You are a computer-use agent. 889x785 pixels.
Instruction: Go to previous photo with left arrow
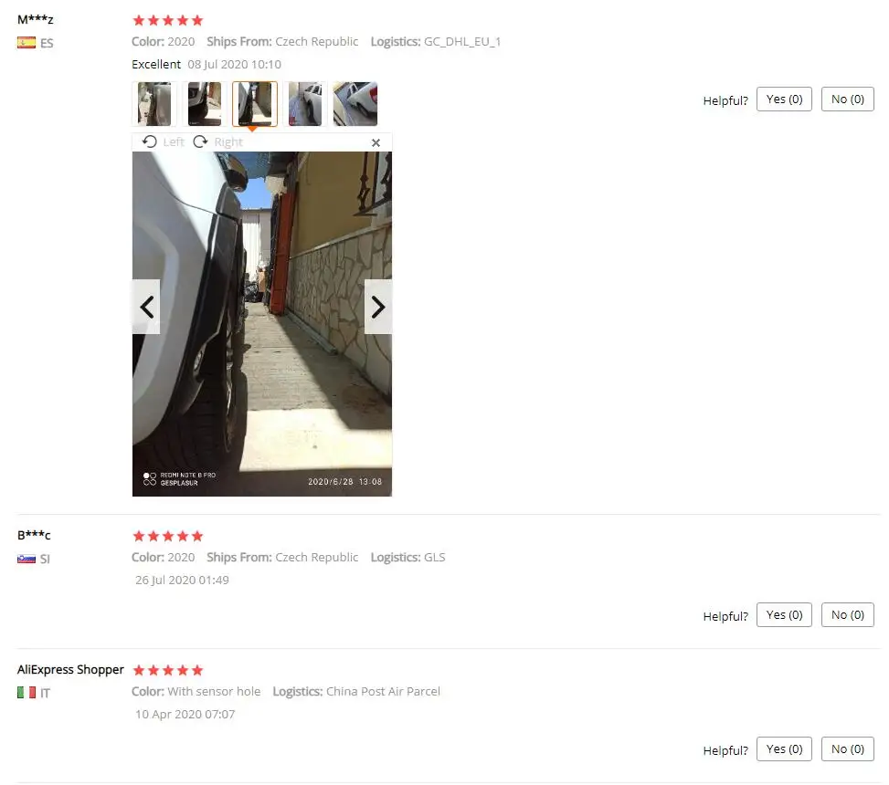pos(146,307)
